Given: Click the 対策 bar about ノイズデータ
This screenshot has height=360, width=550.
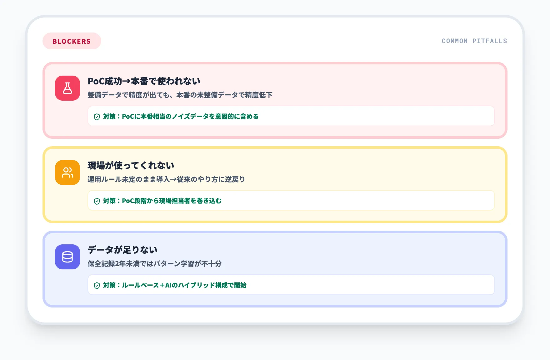Looking at the screenshot, I should (291, 116).
